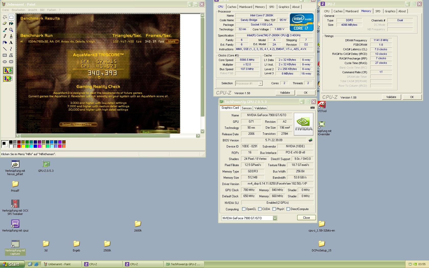Choose the Eraser tool in Paint

[5, 23]
